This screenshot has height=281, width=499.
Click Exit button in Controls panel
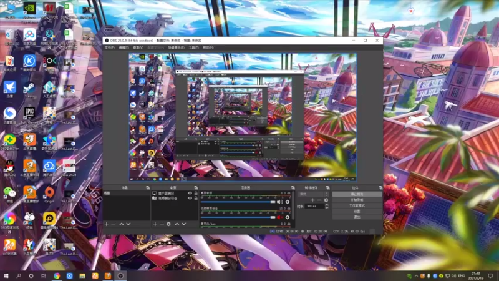[x=357, y=217]
